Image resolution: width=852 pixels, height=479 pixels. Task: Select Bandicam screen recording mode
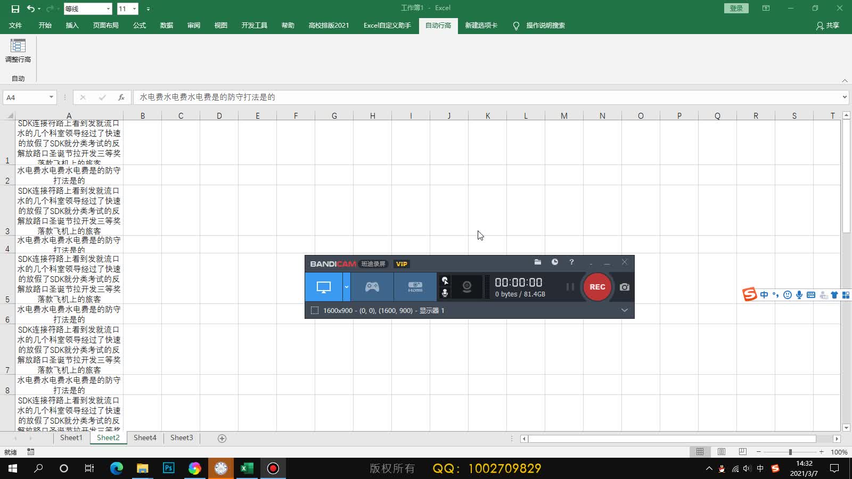(x=324, y=287)
